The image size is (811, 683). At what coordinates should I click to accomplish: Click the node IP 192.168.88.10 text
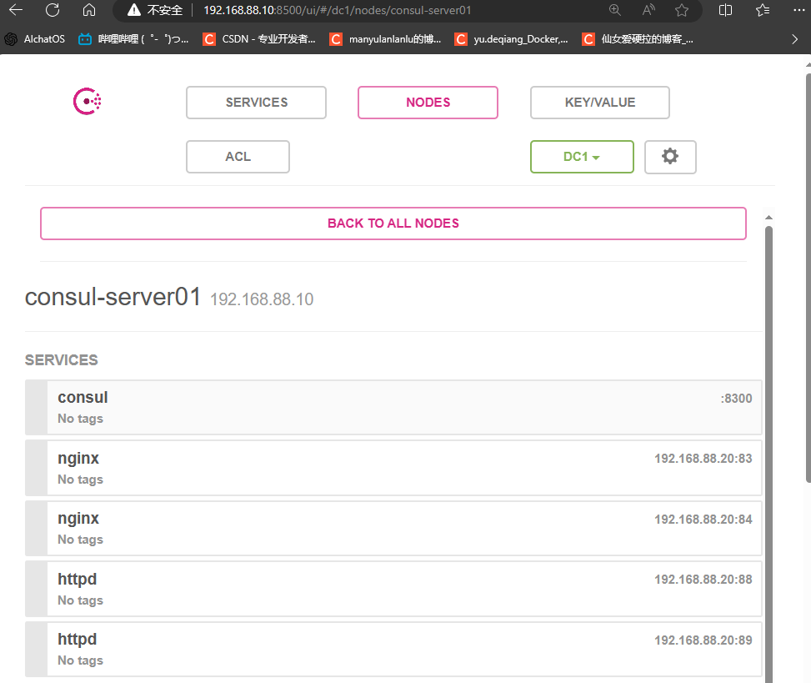(262, 299)
